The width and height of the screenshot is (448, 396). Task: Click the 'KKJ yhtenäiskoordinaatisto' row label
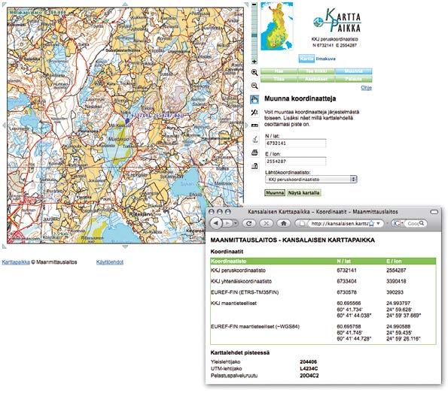click(241, 281)
